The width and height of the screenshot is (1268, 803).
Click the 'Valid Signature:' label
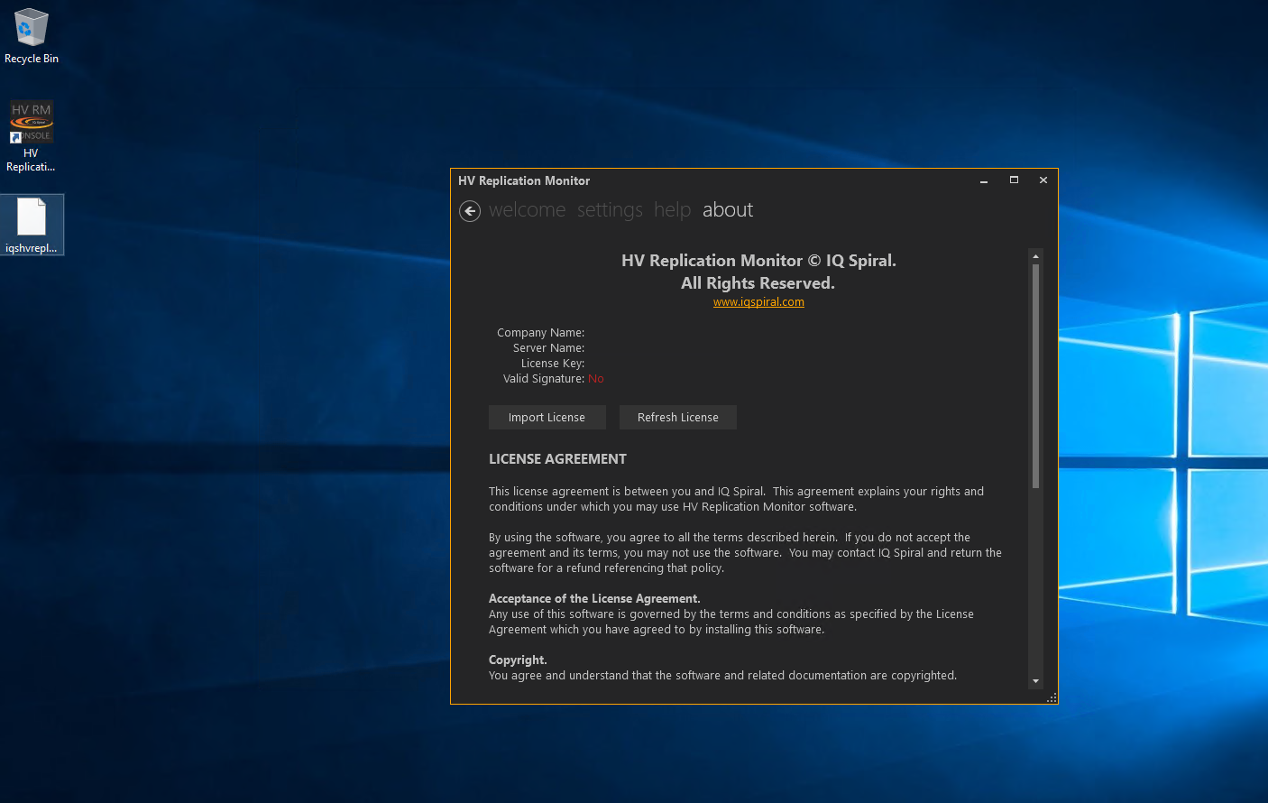pos(544,379)
